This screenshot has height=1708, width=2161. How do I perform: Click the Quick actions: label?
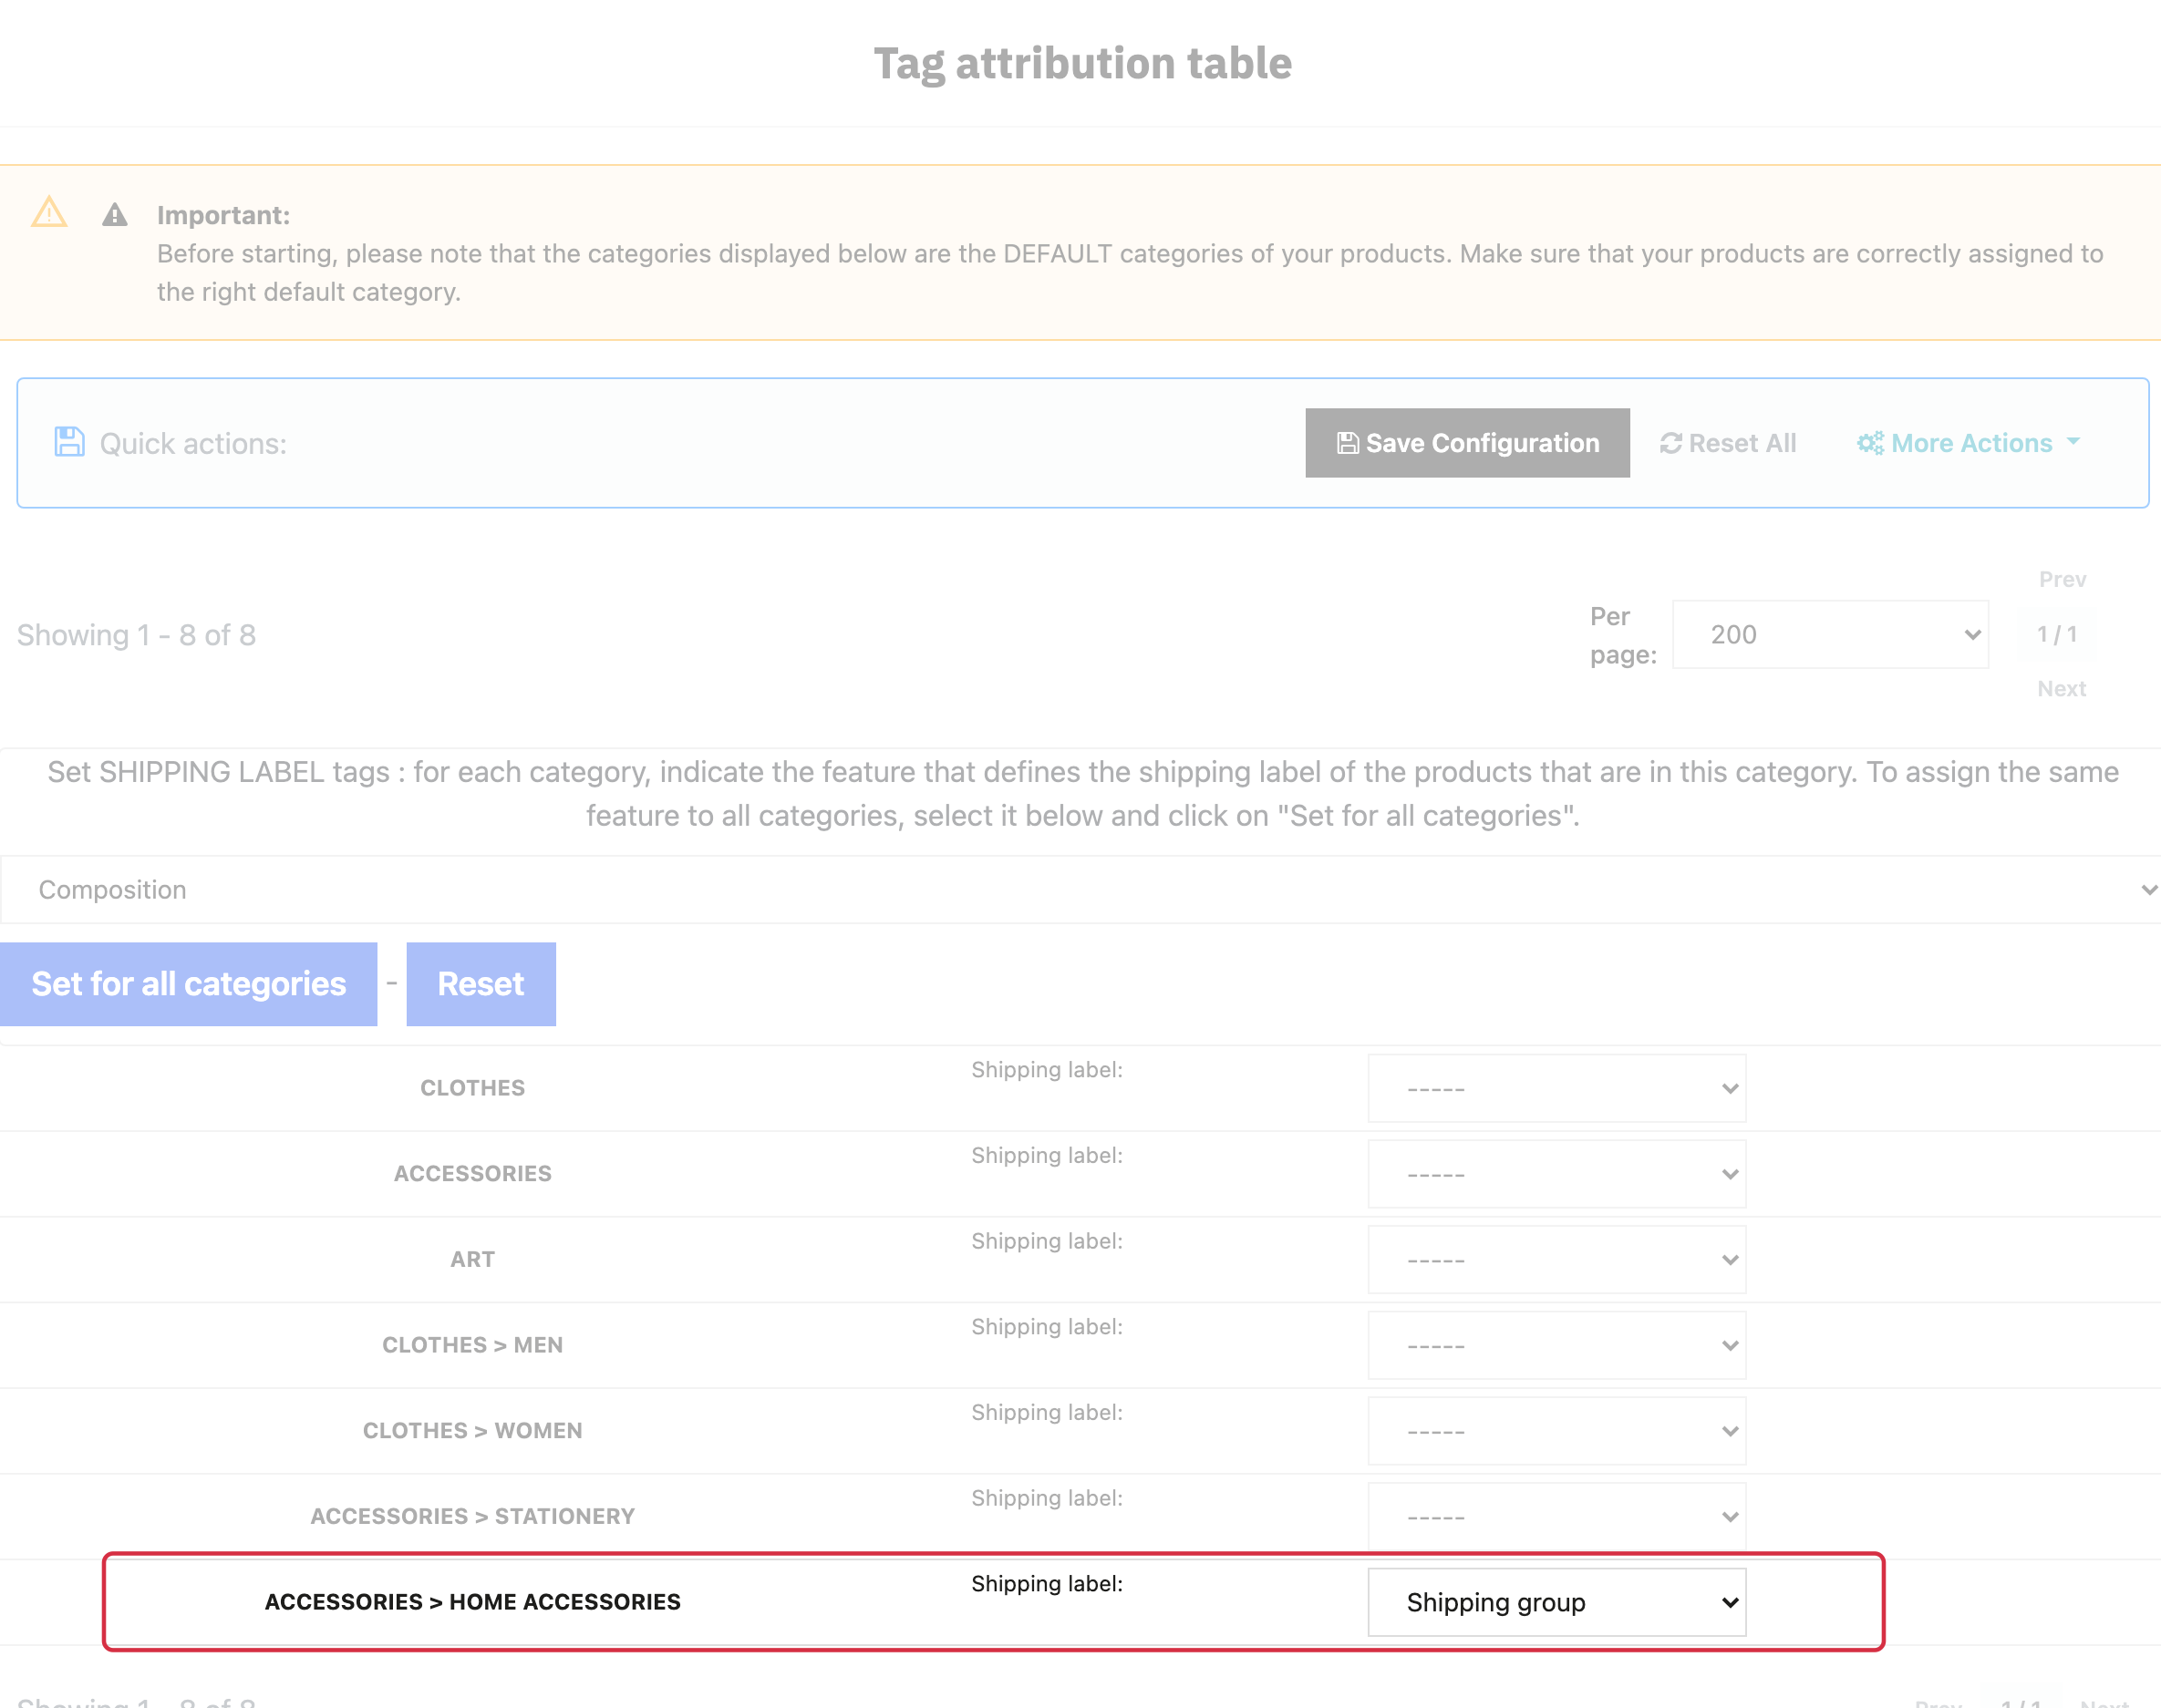tap(193, 443)
